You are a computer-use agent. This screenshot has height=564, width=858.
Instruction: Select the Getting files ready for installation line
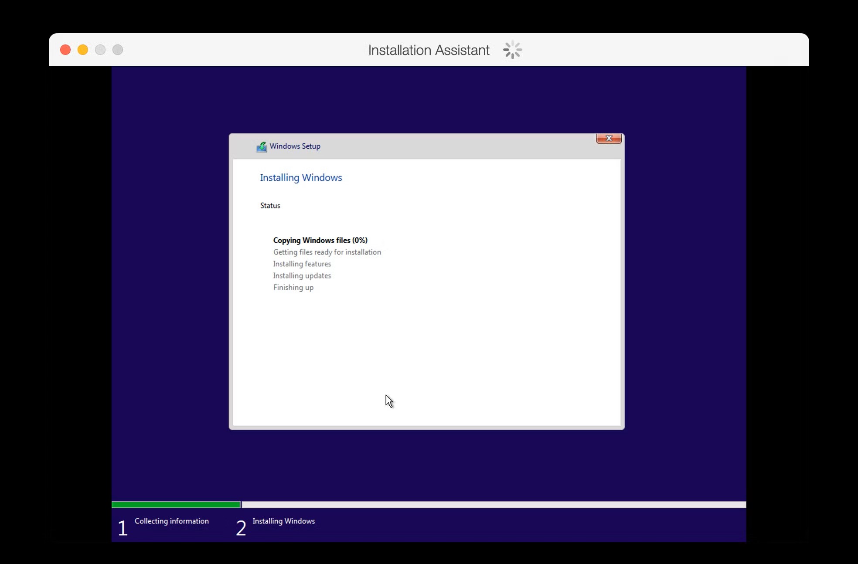pos(327,252)
